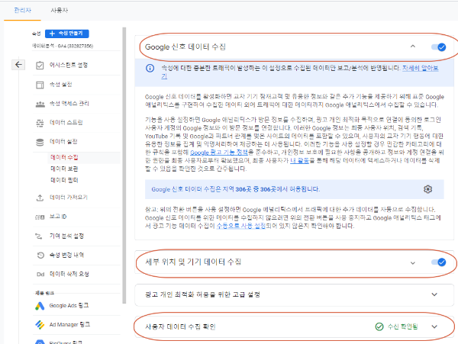Screen dimensions: 458x344
Task: Click the gear icon in region banner
Action: click(x=427, y=189)
